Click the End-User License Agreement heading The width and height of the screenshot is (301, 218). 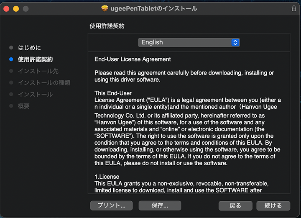pos(133,59)
